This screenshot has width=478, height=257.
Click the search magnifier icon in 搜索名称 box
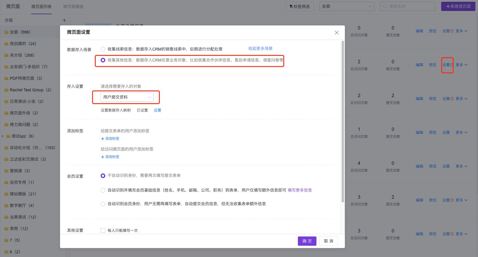pos(385,6)
